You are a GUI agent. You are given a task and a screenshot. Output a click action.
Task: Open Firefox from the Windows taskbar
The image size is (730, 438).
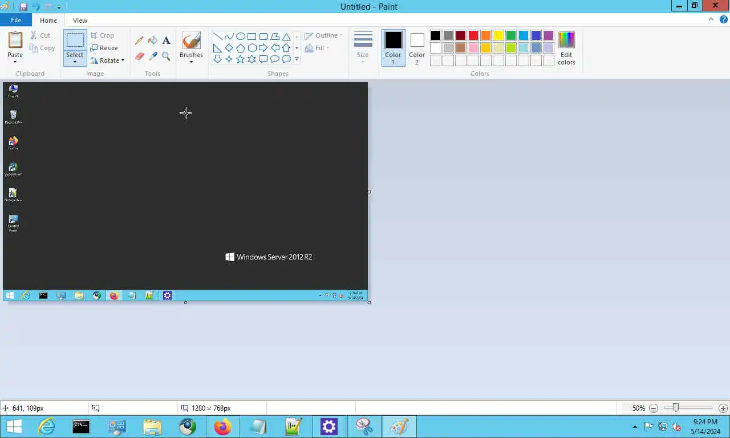pyautogui.click(x=222, y=427)
